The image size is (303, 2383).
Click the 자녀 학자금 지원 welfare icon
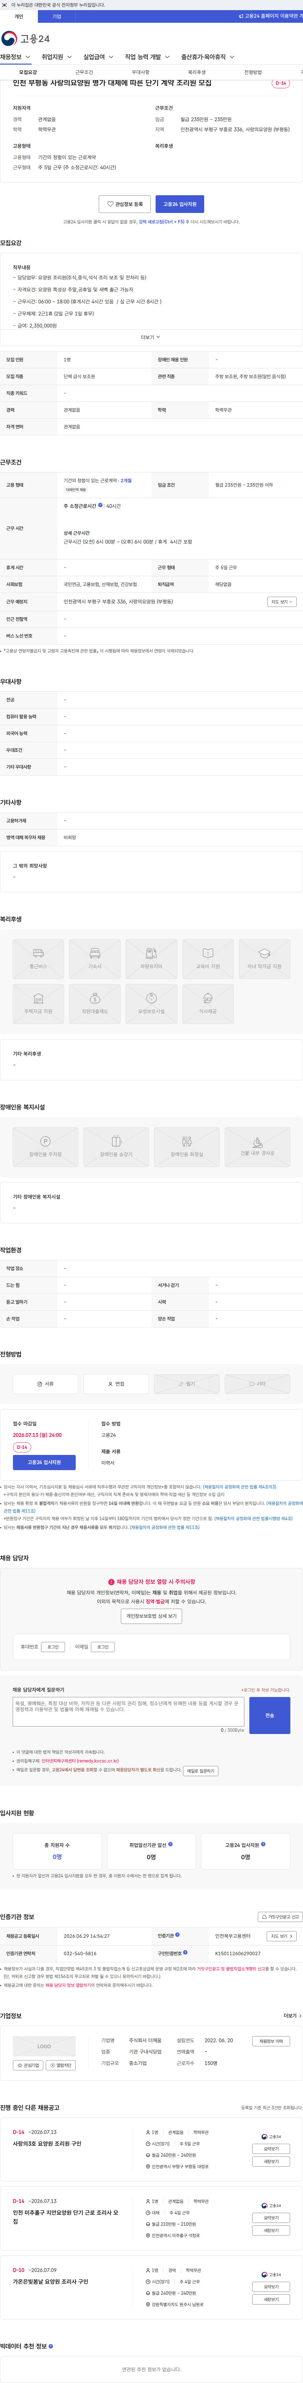pos(264,958)
